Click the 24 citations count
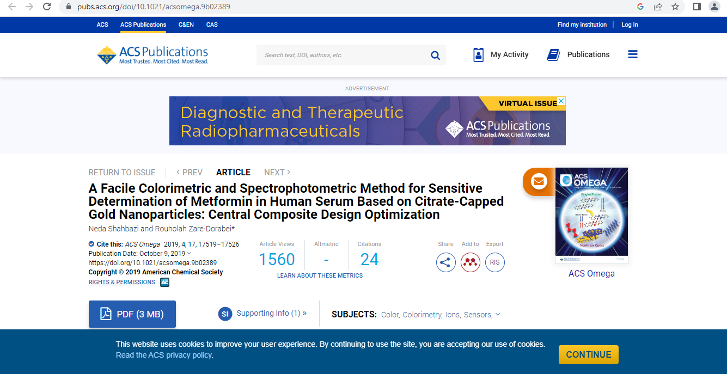The width and height of the screenshot is (727, 374). coord(369,260)
